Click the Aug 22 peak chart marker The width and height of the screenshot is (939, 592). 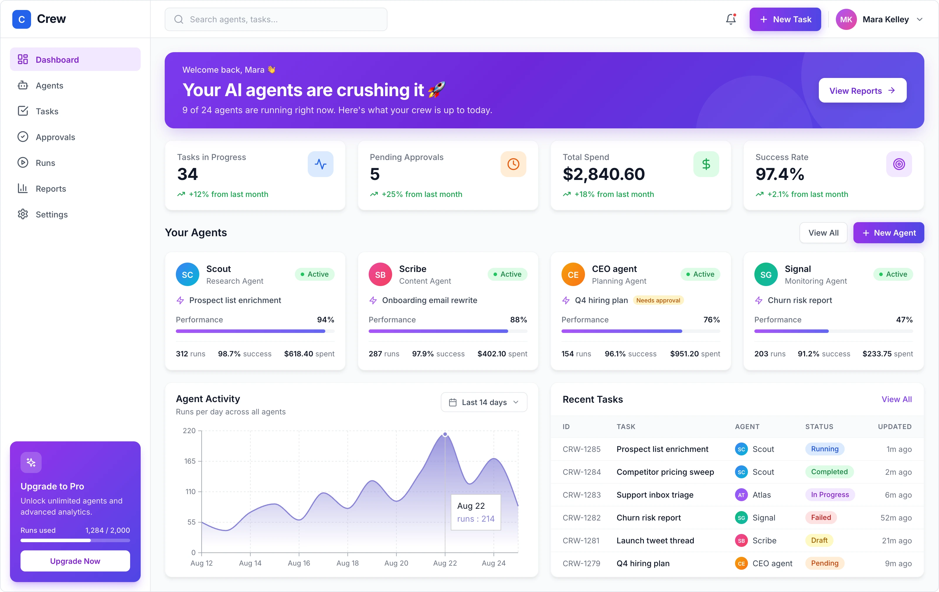click(x=445, y=434)
